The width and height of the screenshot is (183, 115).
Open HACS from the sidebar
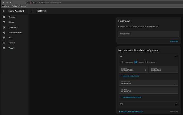click(11, 38)
